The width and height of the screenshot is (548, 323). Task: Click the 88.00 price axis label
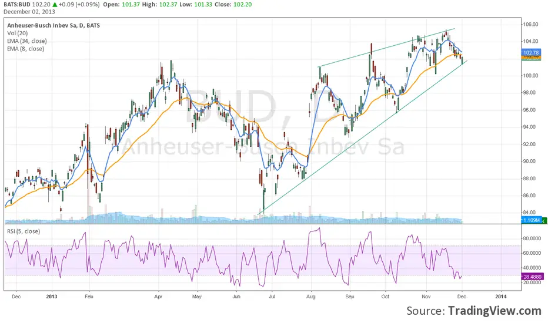click(x=530, y=179)
